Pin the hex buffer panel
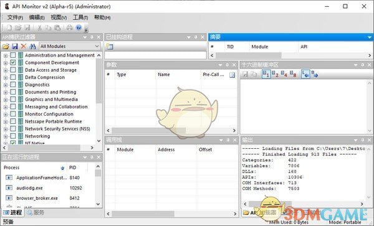The width and height of the screenshot is (374, 226). (x=363, y=65)
